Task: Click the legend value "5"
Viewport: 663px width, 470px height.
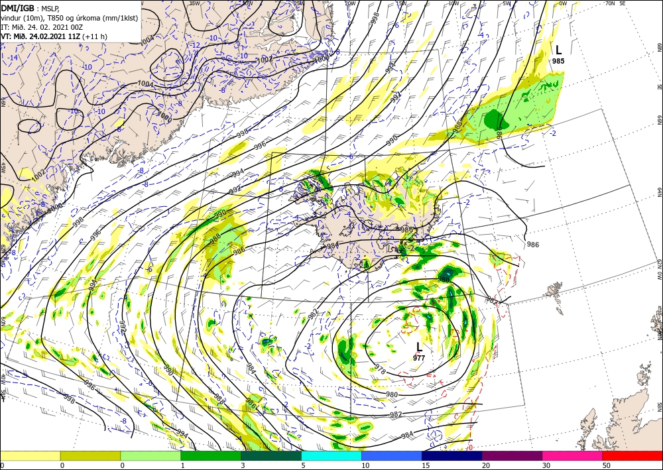Action: point(303,465)
